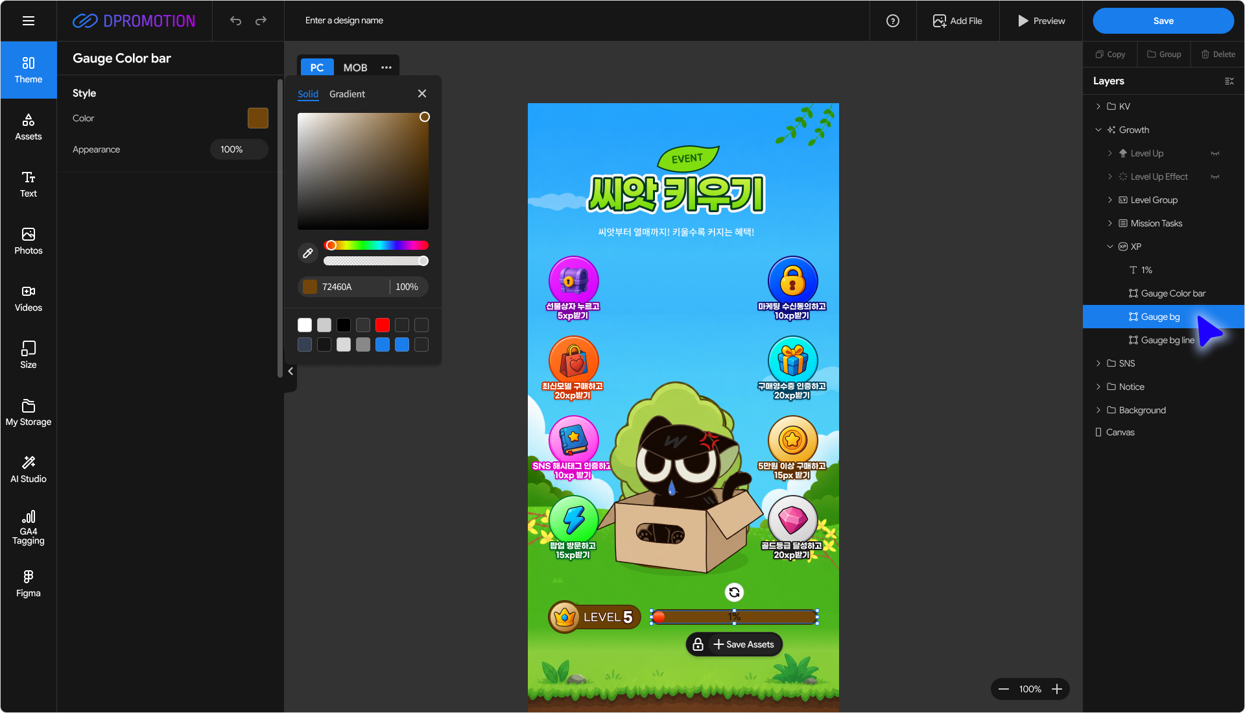Open the device tabs more options menu
The width and height of the screenshot is (1245, 713).
click(x=386, y=67)
